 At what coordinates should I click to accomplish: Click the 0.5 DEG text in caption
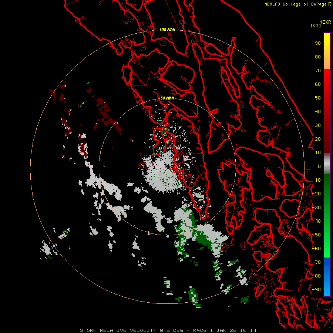pos(171,330)
